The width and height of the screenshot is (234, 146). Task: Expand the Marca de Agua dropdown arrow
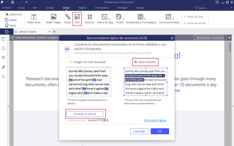coord(109,19)
